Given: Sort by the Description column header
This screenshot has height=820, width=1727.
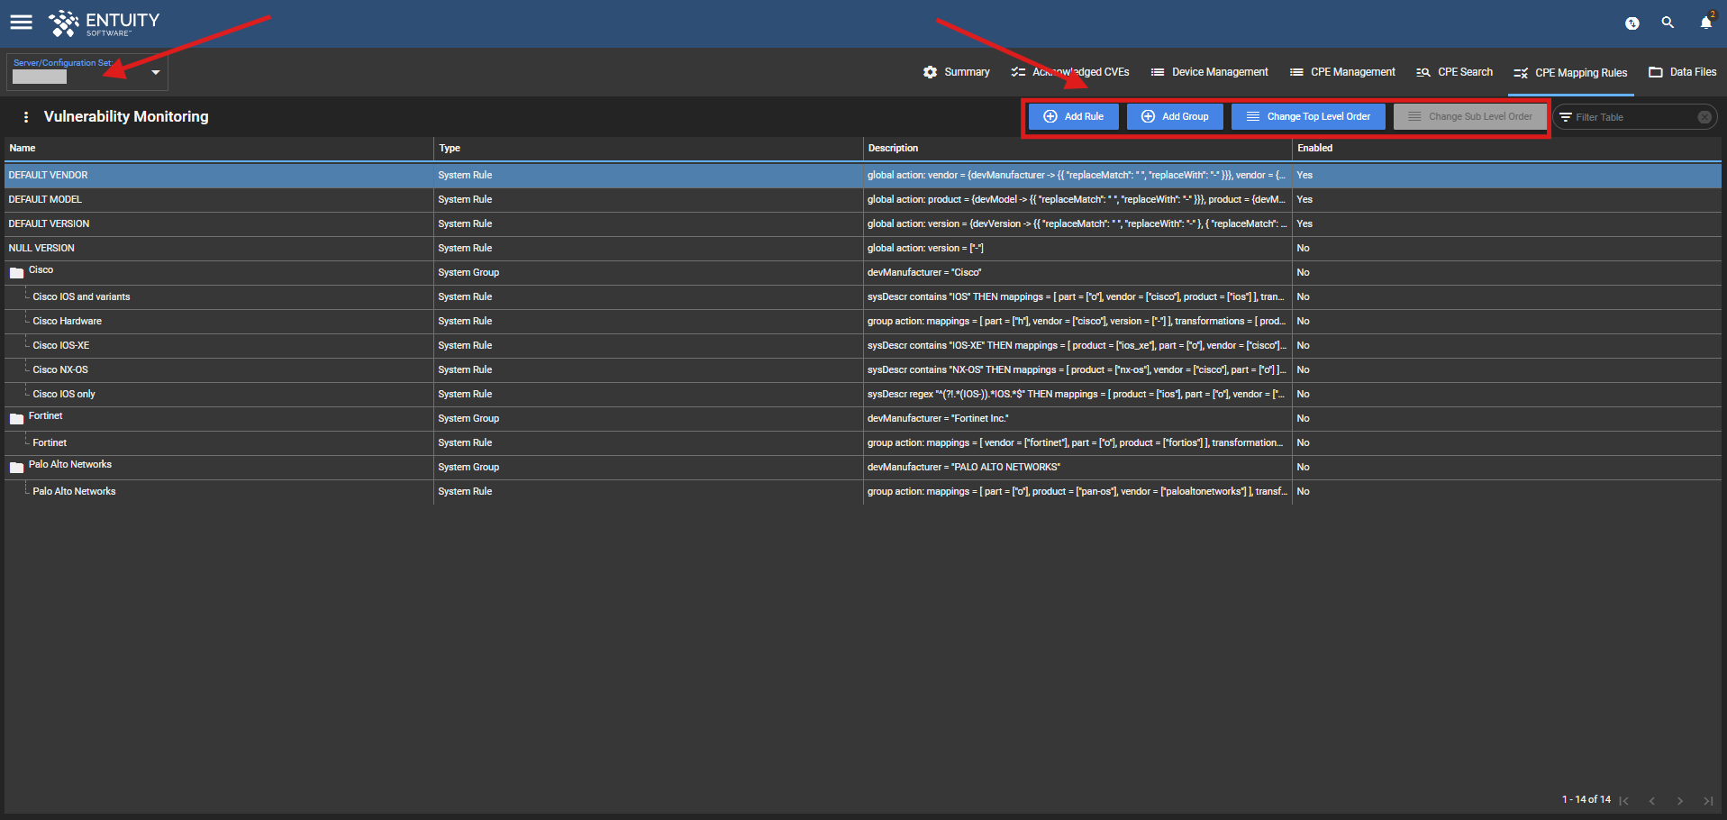Looking at the screenshot, I should coord(1077,148).
